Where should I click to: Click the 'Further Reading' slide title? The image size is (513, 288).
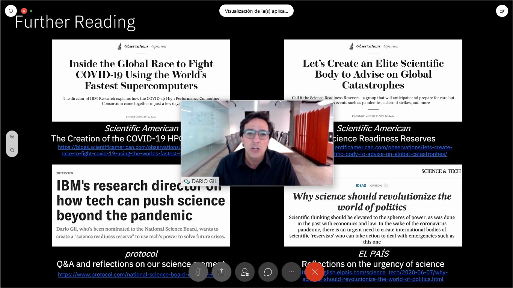click(x=75, y=22)
